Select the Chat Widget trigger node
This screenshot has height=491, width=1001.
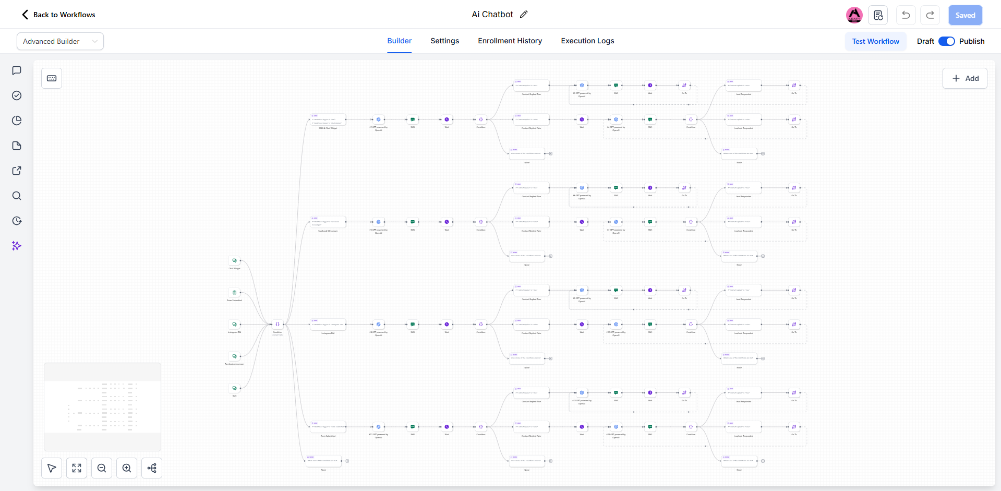pyautogui.click(x=235, y=260)
